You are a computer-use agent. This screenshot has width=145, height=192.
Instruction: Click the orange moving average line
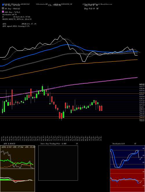[x=69, y=65]
